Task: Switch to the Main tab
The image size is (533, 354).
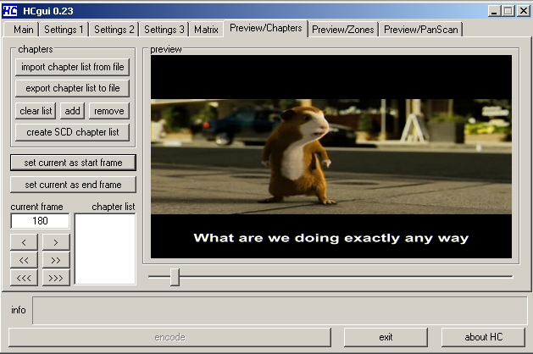Action: click(x=21, y=29)
